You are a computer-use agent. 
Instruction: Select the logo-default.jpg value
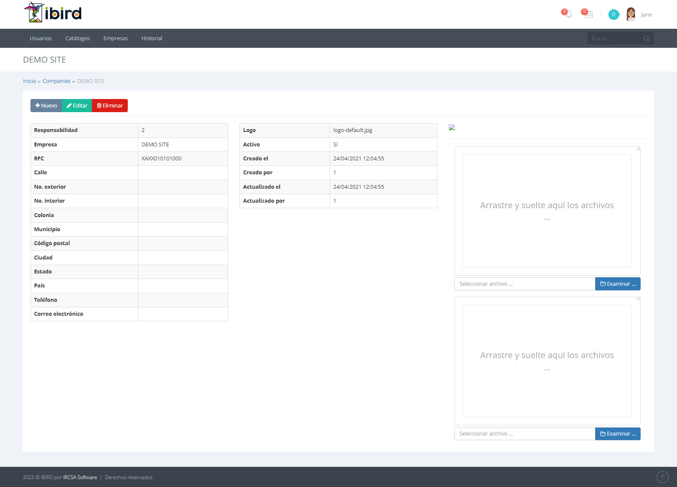(353, 130)
